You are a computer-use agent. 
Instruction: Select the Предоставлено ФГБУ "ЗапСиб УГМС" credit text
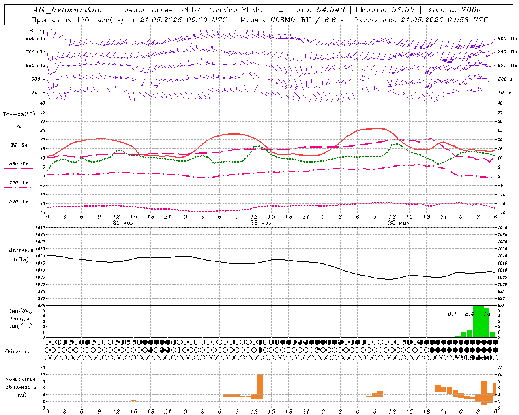[x=192, y=10]
